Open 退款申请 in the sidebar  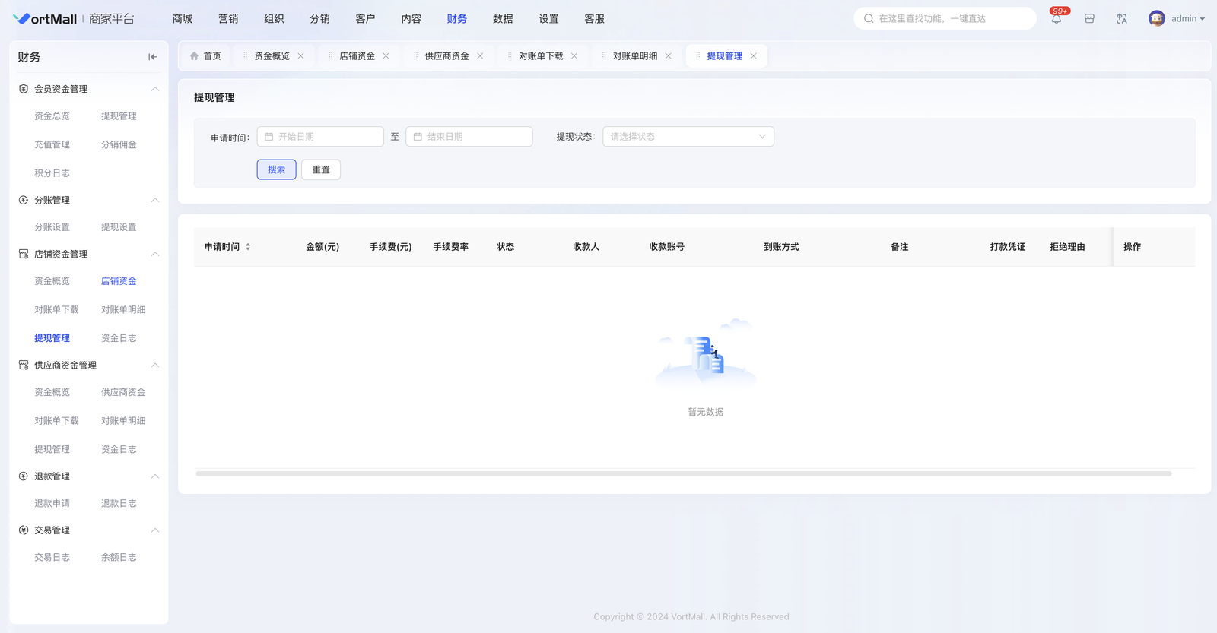(52, 504)
